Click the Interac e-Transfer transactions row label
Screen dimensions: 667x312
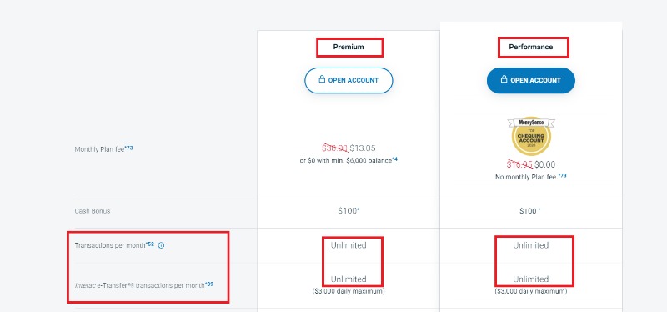click(139, 285)
